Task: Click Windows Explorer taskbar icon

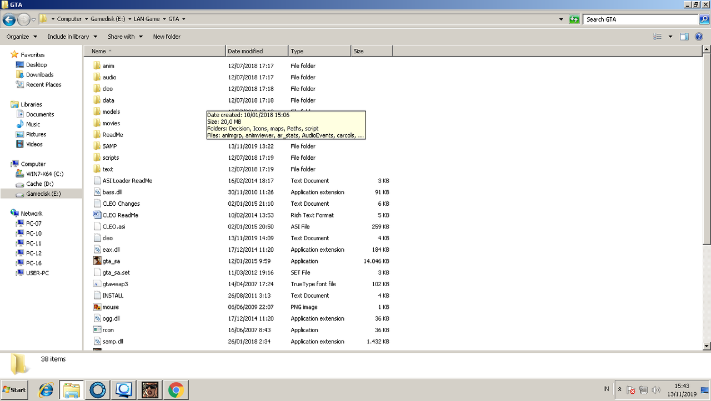Action: pos(71,390)
